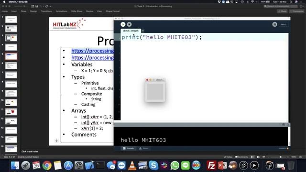Run the Processing sketch with Play button
306x172 pixels.
pyautogui.click(x=123, y=24)
